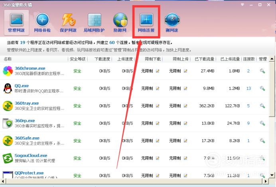Click the SogouCloud.exe program icon
The height and width of the screenshot is (187, 276).
[8, 158]
